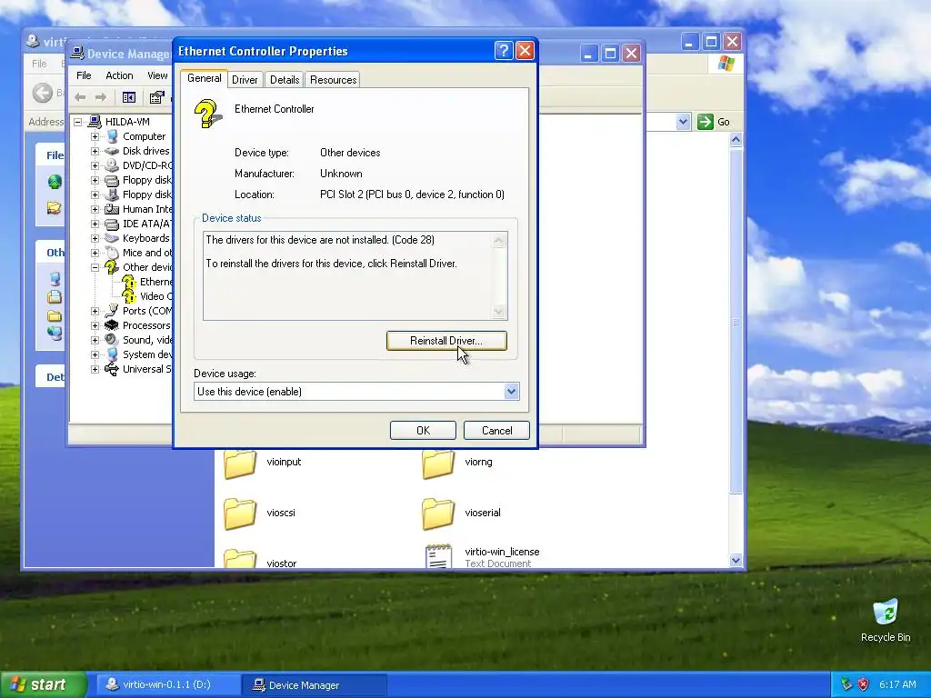
Task: Expand the DVD/CD-ROM drives node
Action: click(x=95, y=165)
